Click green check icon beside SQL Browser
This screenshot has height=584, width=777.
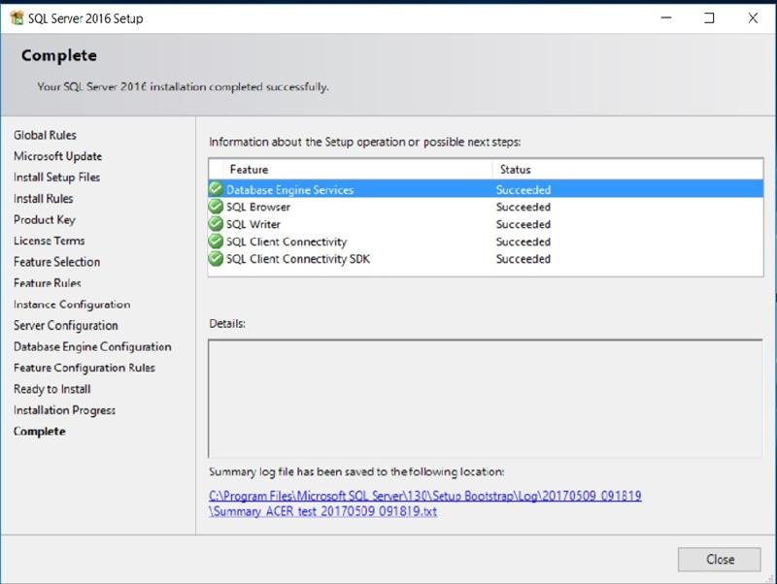coord(216,207)
